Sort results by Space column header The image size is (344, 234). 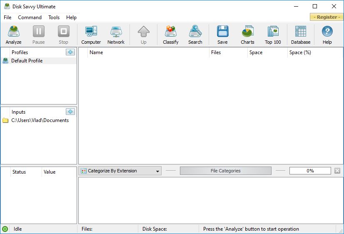coord(267,52)
